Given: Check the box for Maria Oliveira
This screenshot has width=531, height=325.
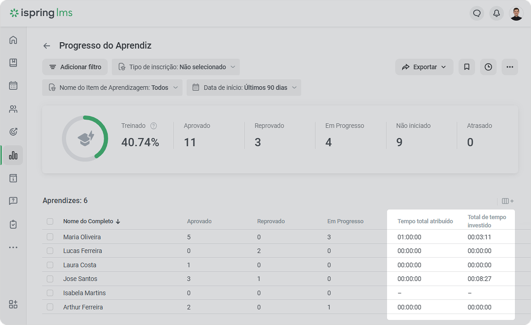Looking at the screenshot, I should [50, 237].
